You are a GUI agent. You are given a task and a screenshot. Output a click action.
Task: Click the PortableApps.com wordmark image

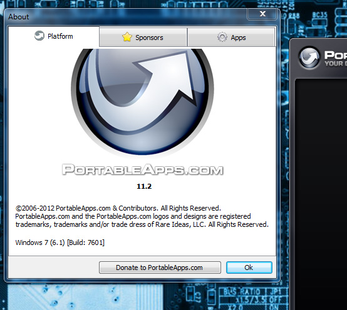point(142,169)
